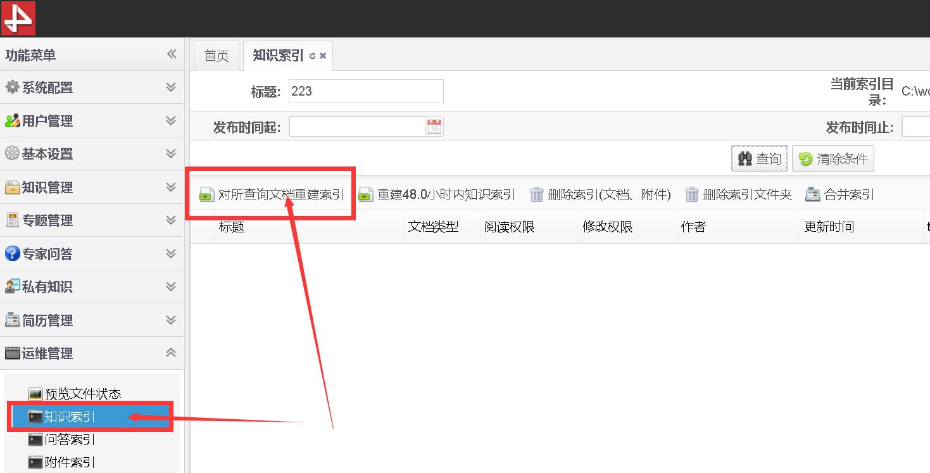The height and width of the screenshot is (473, 930).
Task: Click the 问答索引 terminal icon
Action: 35,439
